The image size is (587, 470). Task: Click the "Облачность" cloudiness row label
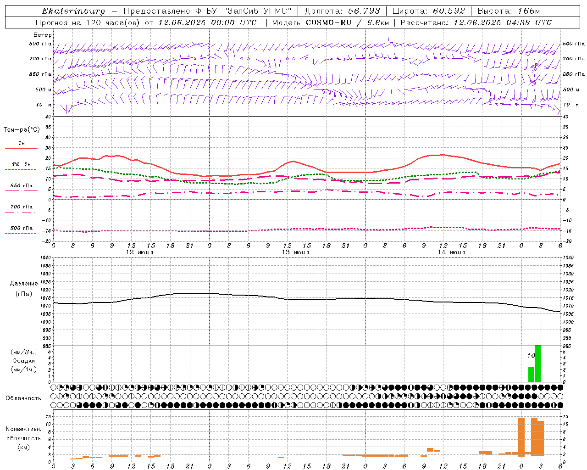tap(23, 398)
